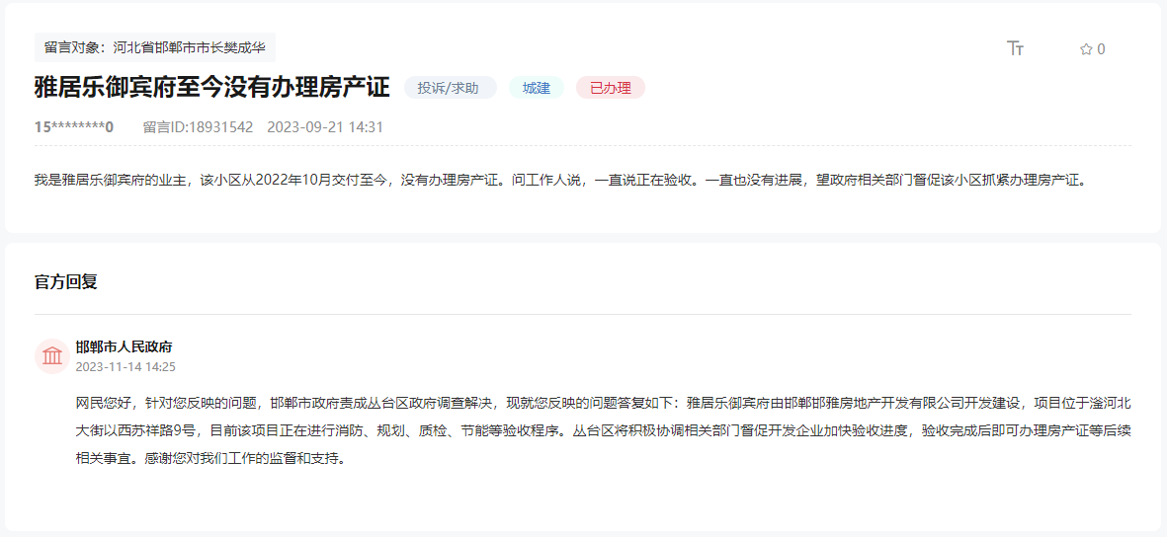Click the 城建 category tag

coord(537,88)
